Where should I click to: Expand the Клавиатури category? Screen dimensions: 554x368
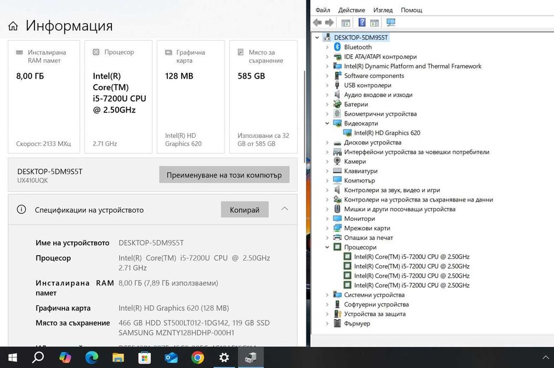(327, 171)
